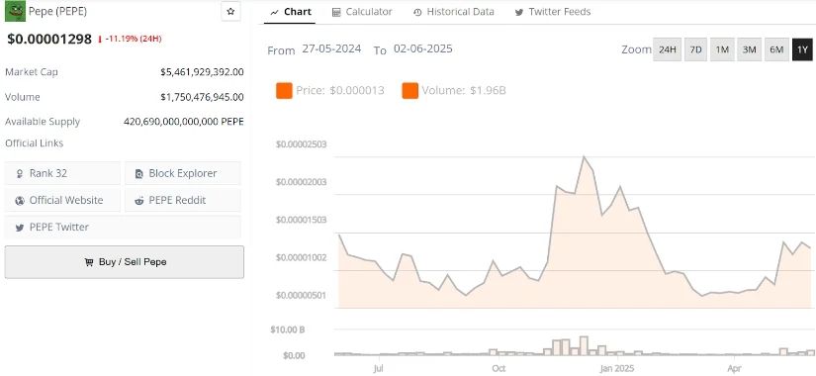This screenshot has width=816, height=376.
Task: Click the tallest volume bar in December
Action: coord(584,345)
